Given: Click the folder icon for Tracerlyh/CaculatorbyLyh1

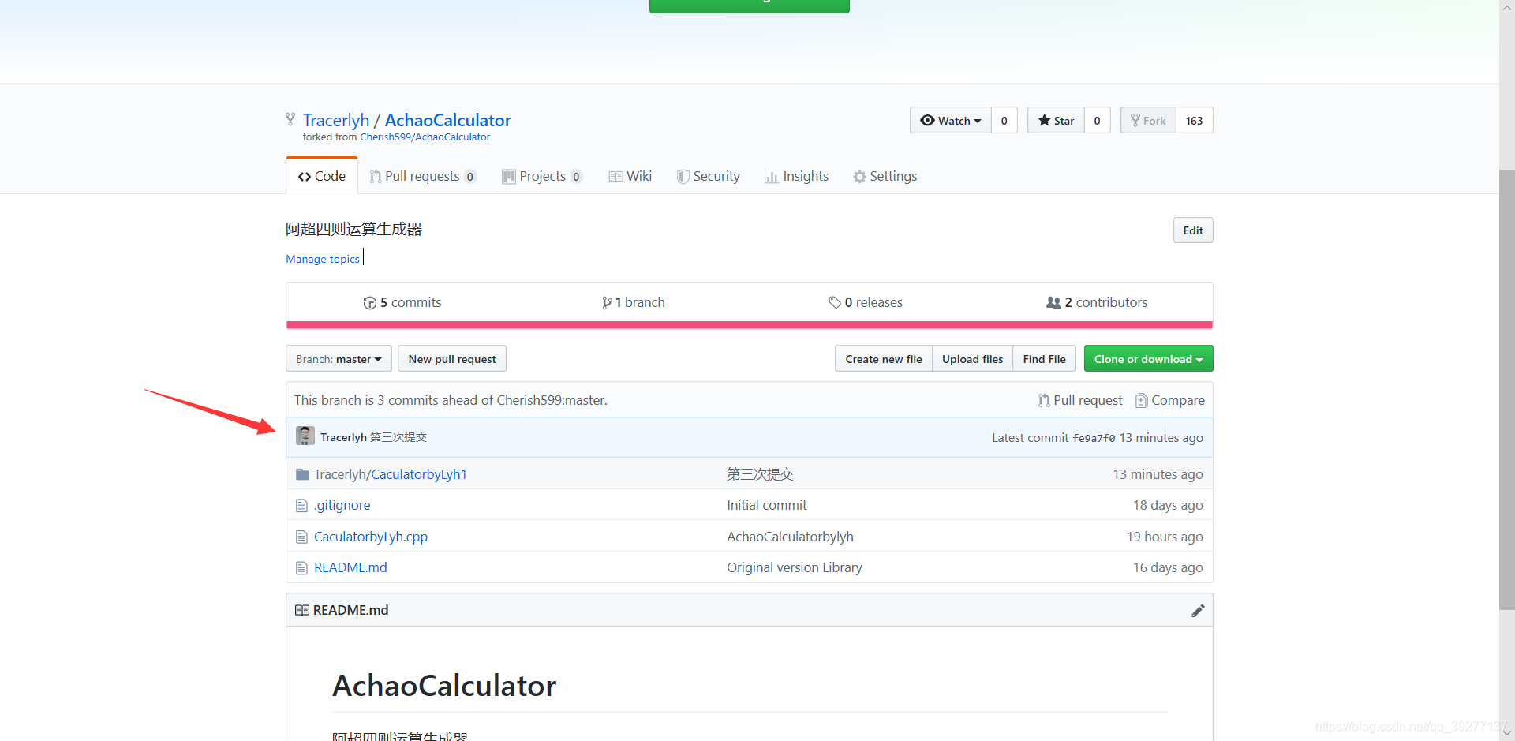Looking at the screenshot, I should coord(302,474).
